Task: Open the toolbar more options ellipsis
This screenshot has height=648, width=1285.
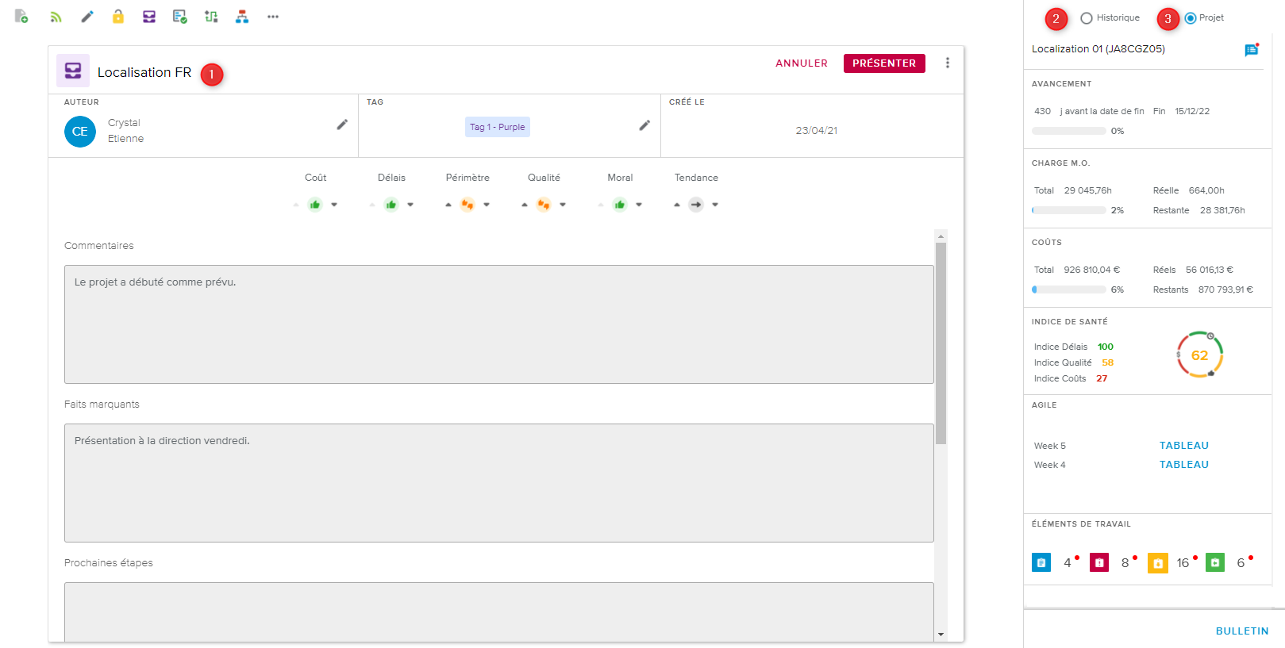Action: click(x=273, y=17)
